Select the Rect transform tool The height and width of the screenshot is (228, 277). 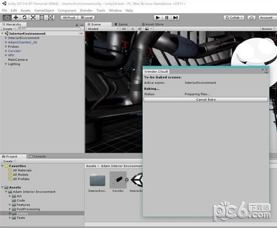click(x=42, y=18)
